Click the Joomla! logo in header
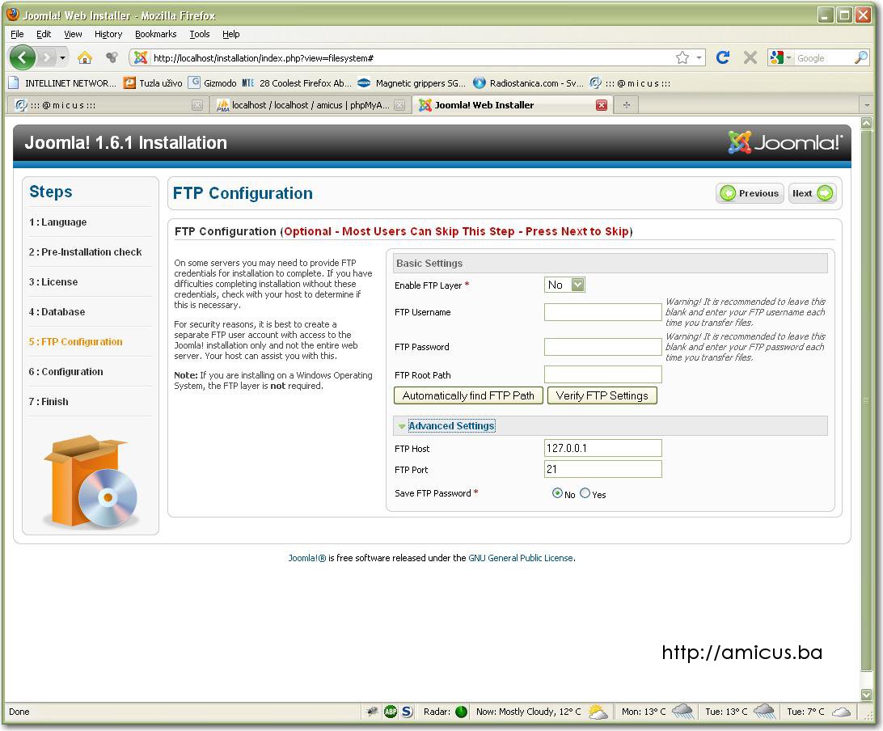The width and height of the screenshot is (883, 731). point(786,142)
